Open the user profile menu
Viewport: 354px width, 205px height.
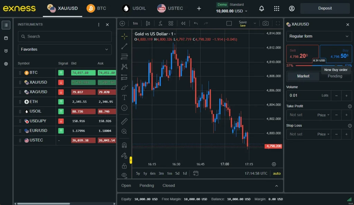point(292,9)
